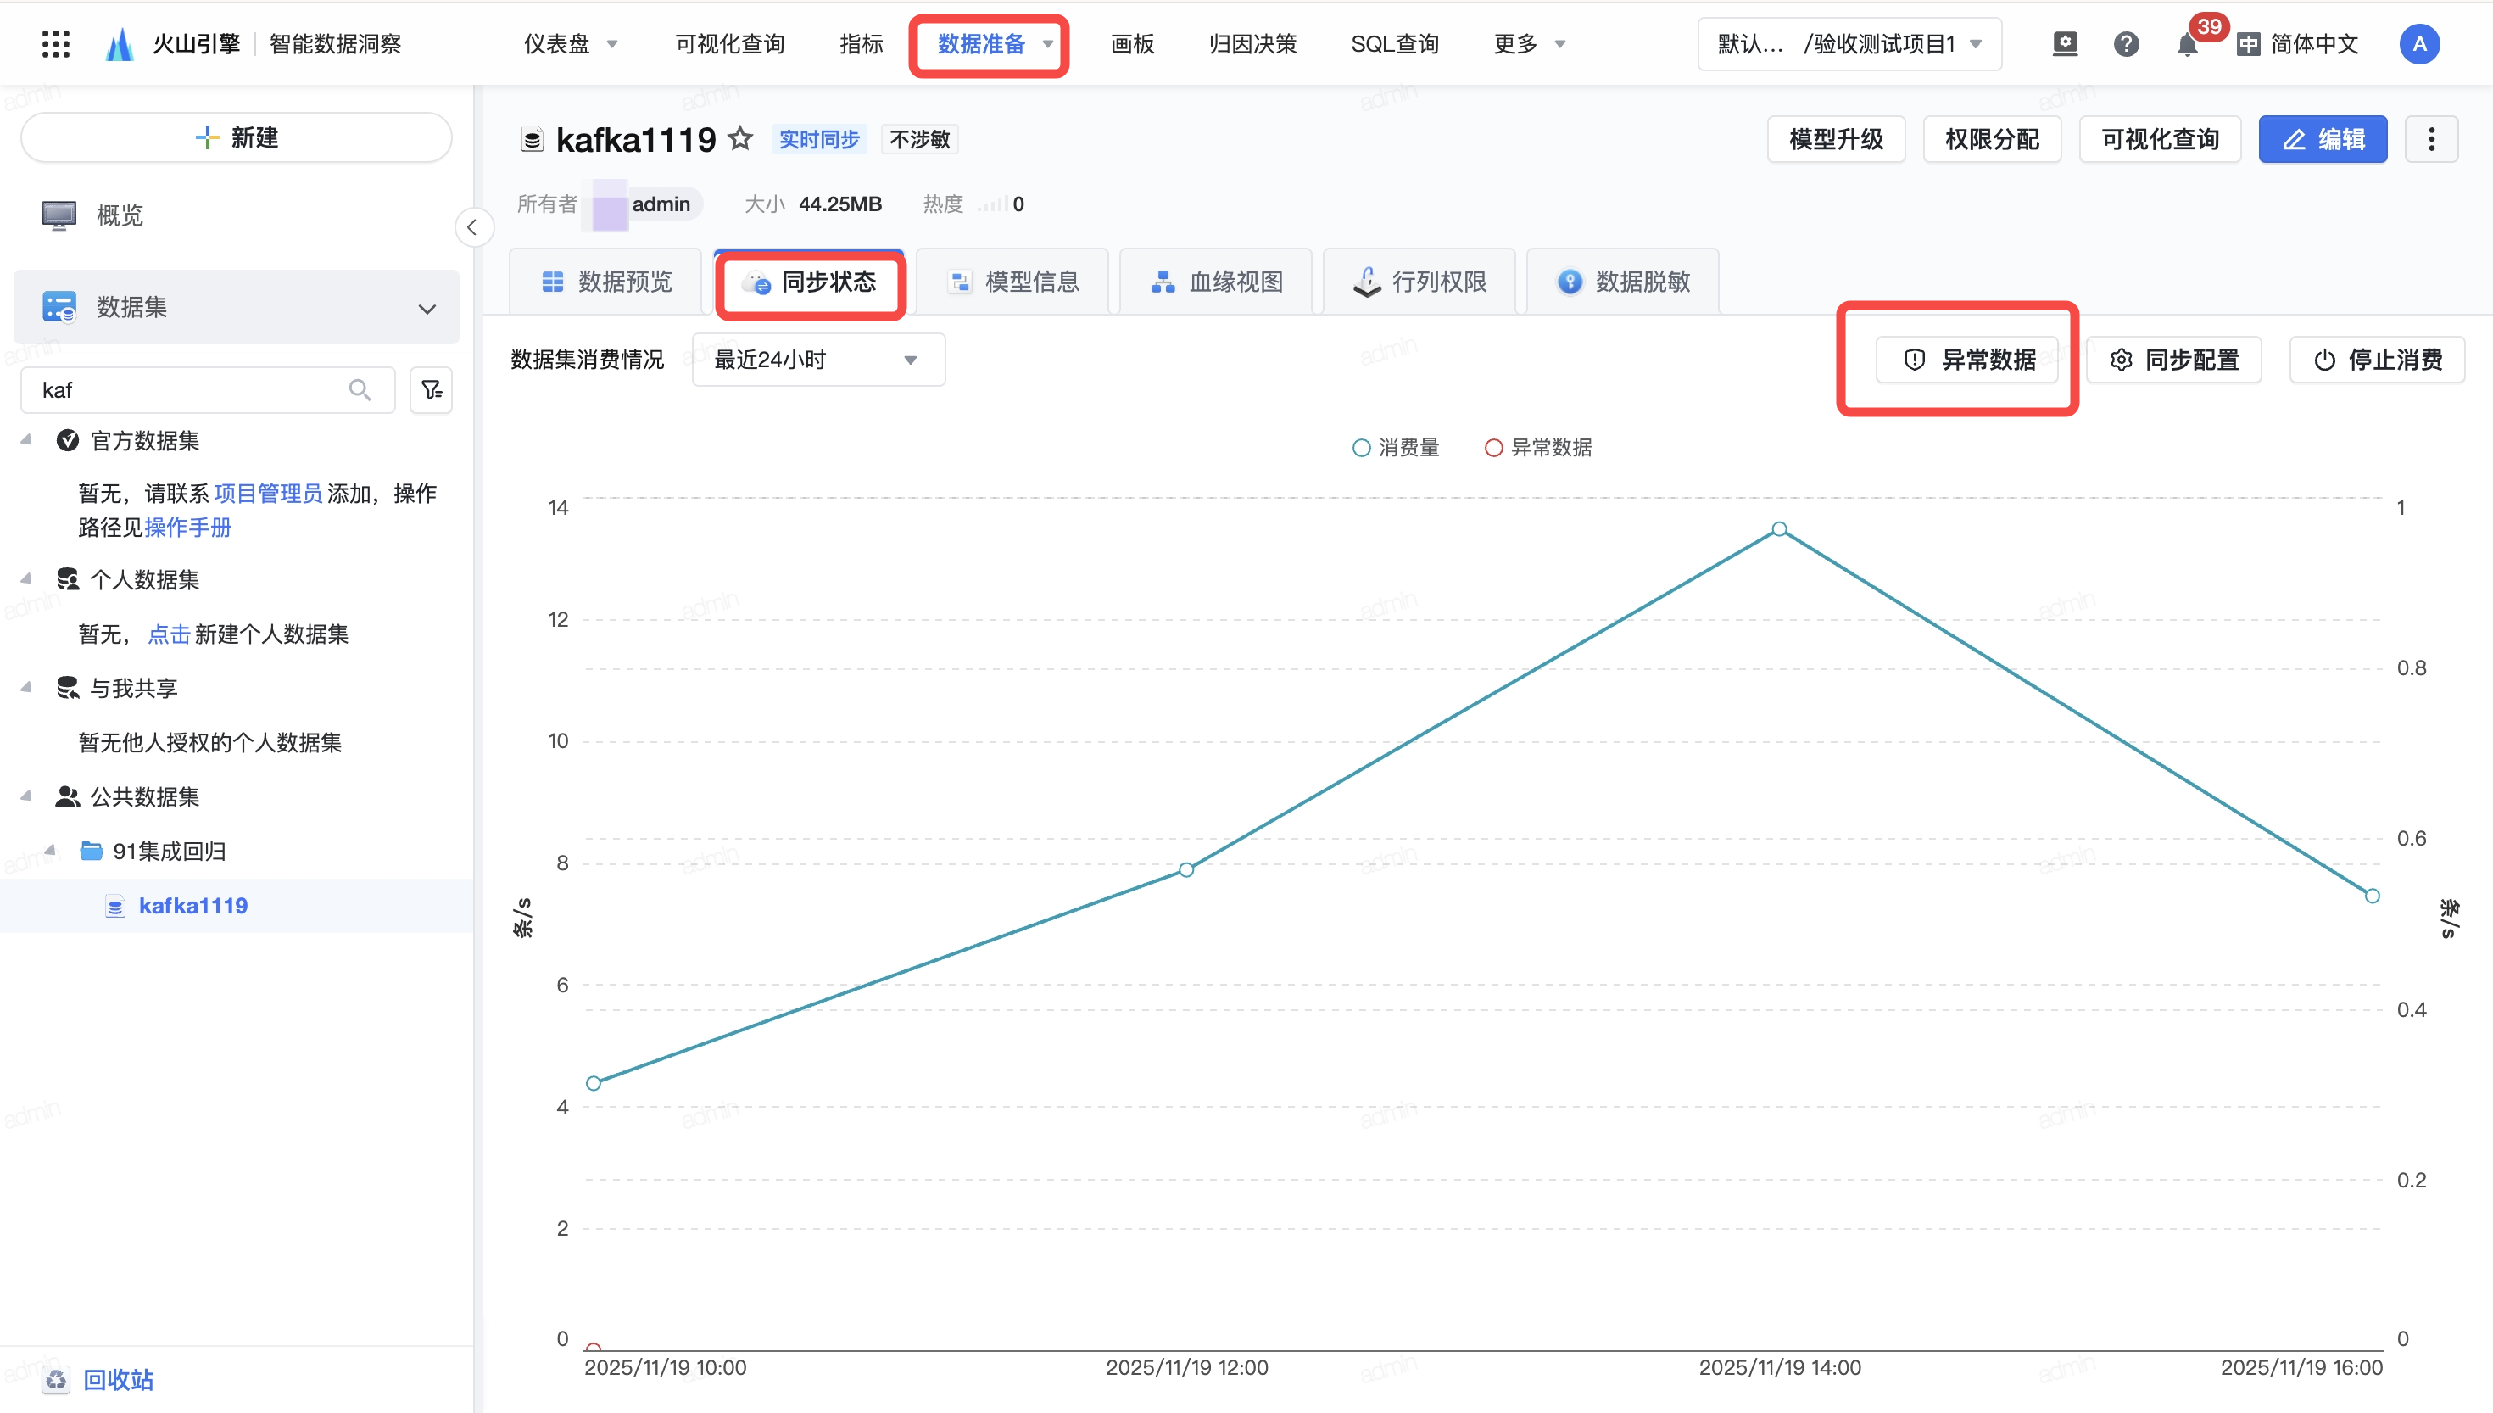Toggle the 异常数据 legend series
This screenshot has height=1413, width=2493.
coord(1538,447)
